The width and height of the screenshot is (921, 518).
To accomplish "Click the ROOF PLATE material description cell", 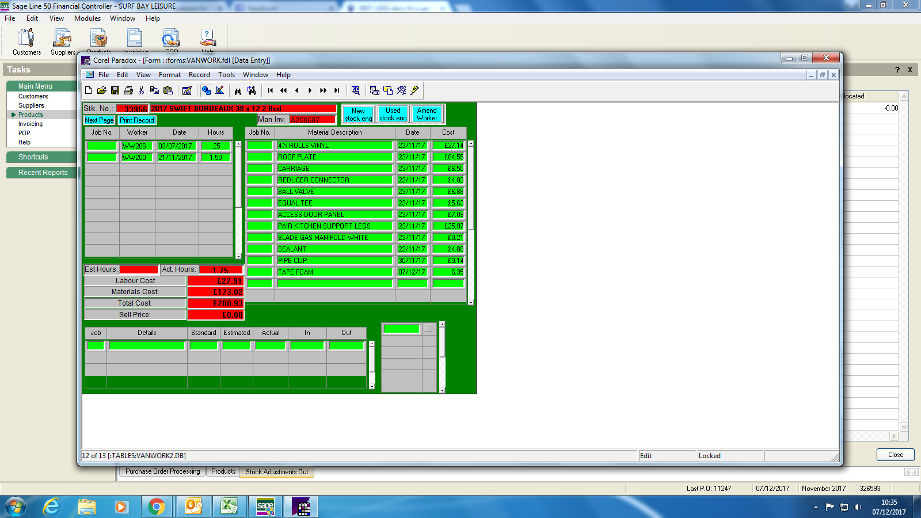I will click(x=334, y=157).
